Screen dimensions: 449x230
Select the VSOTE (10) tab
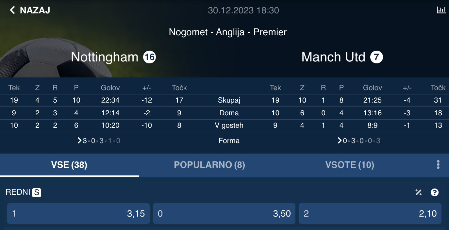350,165
